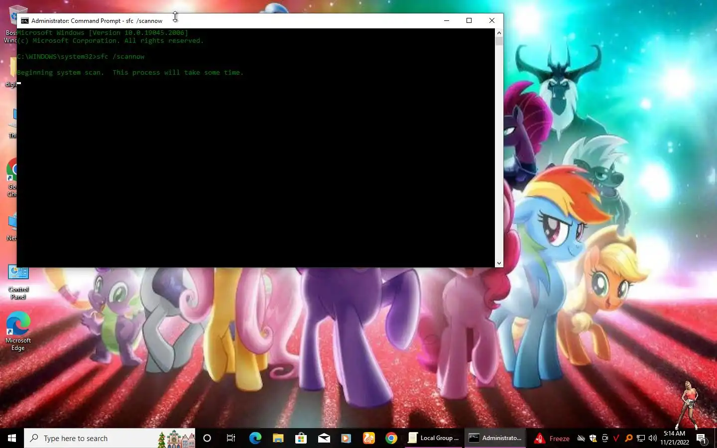
Task: Select the Google Chrome desktop shortcut
Action: click(x=12, y=178)
